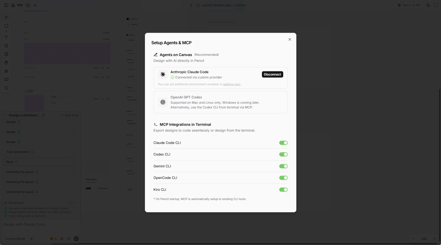Image resolution: width=441 pixels, height=245 pixels.
Task: Pick the Hand pan tool
Action: click(6, 63)
